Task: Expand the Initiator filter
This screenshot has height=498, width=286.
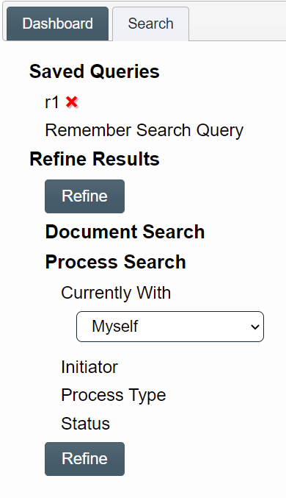Action: pos(89,367)
